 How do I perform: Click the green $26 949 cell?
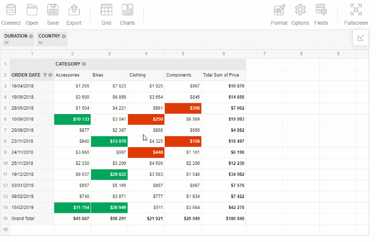click(109, 207)
